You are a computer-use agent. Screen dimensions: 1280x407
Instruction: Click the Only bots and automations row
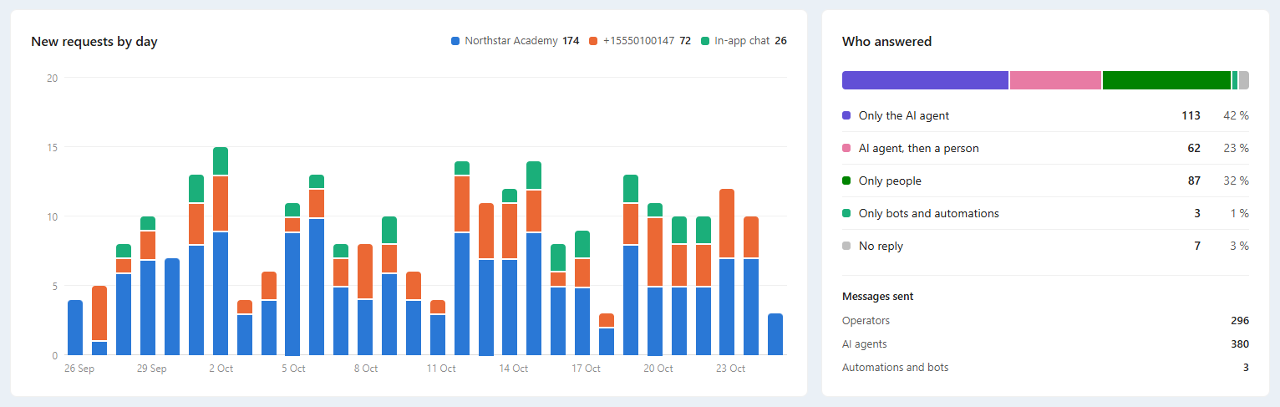click(1045, 213)
